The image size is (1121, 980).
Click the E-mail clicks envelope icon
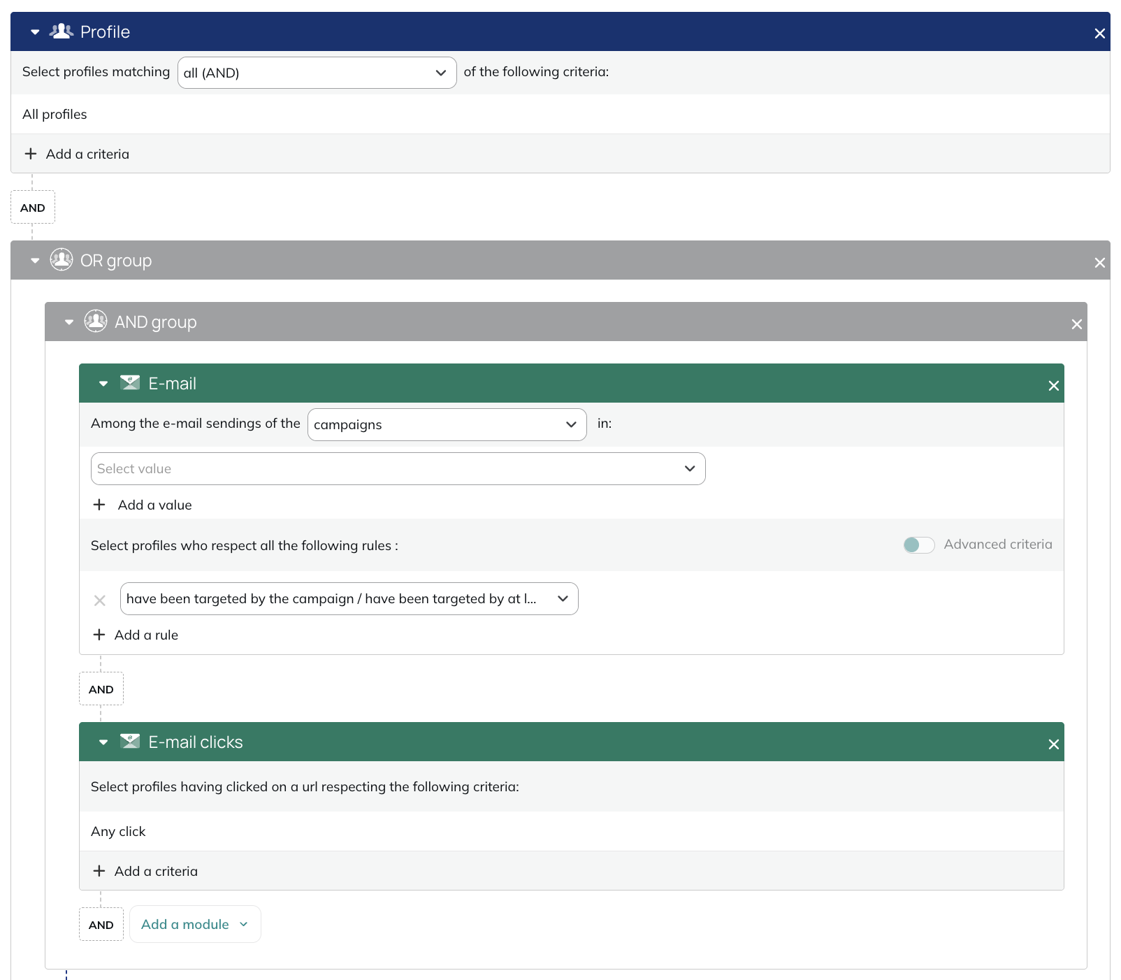pyautogui.click(x=130, y=741)
